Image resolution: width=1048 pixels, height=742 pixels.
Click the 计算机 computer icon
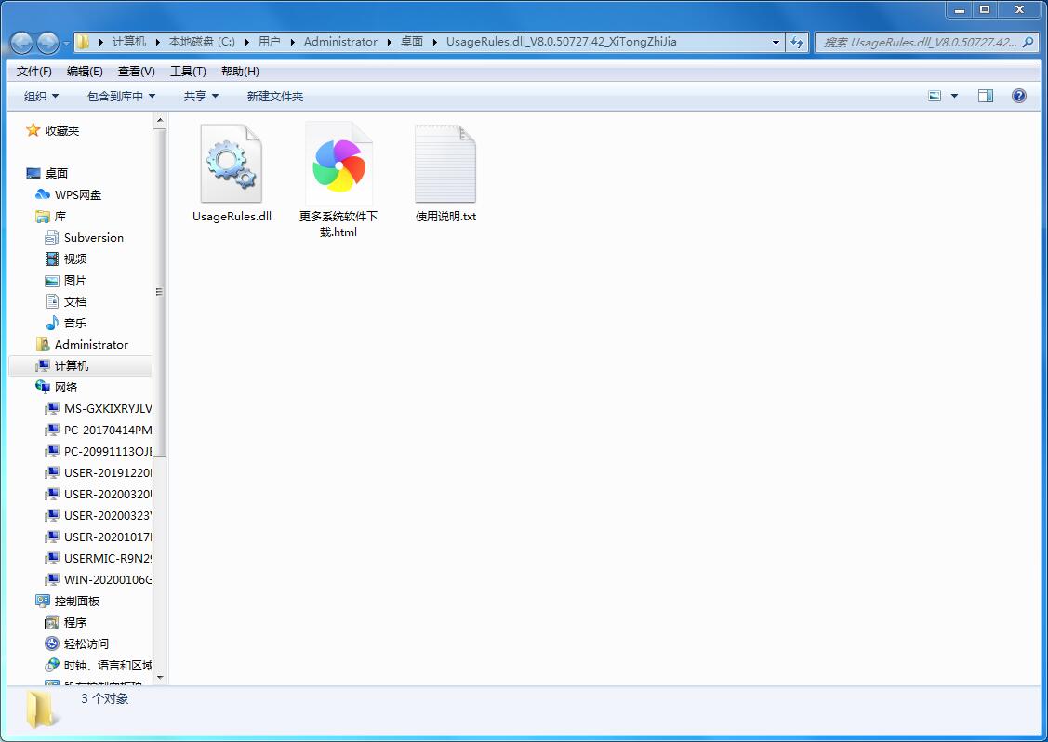[43, 365]
